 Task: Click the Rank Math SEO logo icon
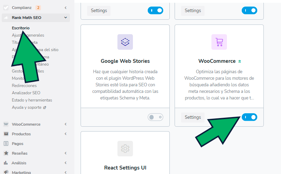click(x=6, y=18)
